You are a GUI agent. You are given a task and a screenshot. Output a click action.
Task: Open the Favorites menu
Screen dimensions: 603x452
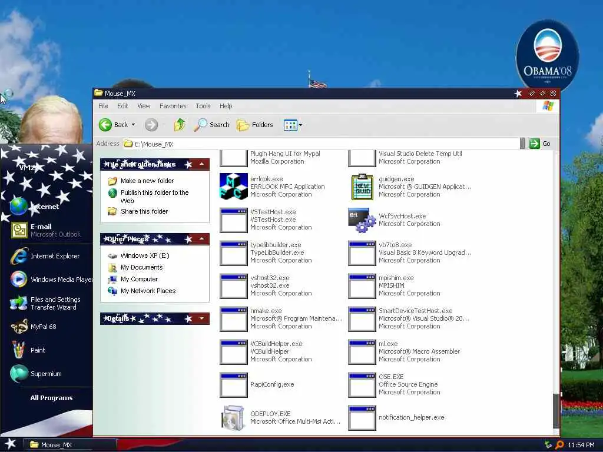point(173,106)
